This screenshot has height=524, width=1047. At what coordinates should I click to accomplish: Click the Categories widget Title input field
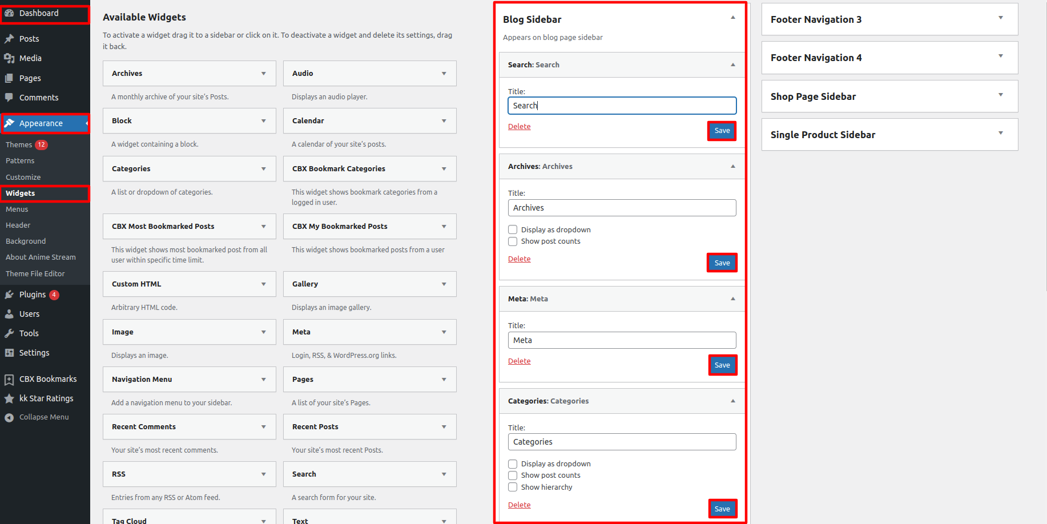(622, 442)
